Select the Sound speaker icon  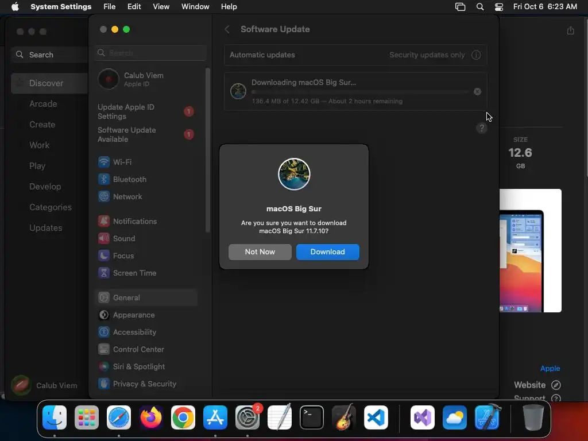(x=104, y=238)
